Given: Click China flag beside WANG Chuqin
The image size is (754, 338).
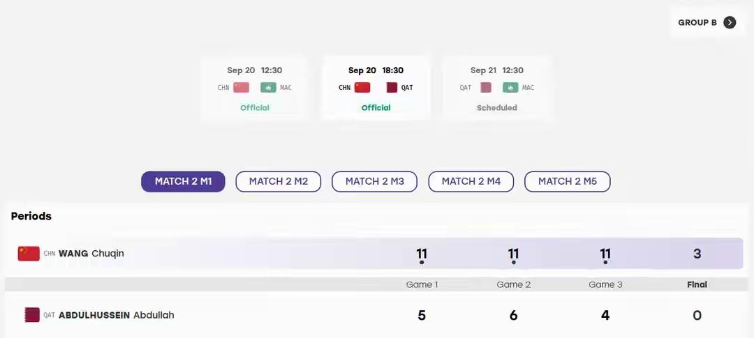Looking at the screenshot, I should pos(29,254).
